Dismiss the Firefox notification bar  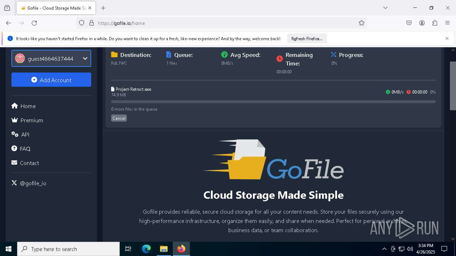447,38
